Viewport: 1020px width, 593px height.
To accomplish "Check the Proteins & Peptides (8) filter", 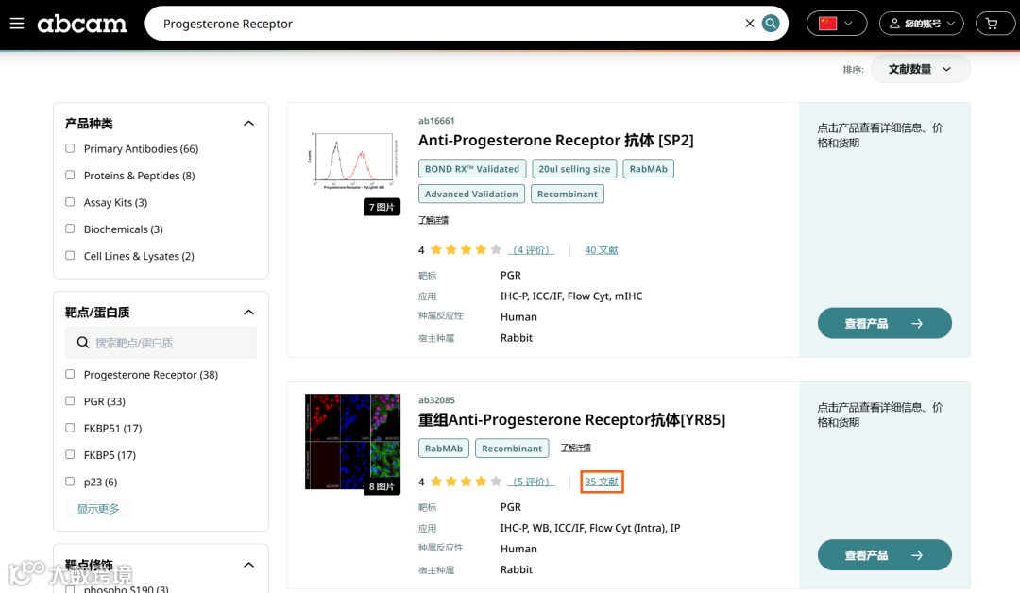I will click(x=70, y=175).
